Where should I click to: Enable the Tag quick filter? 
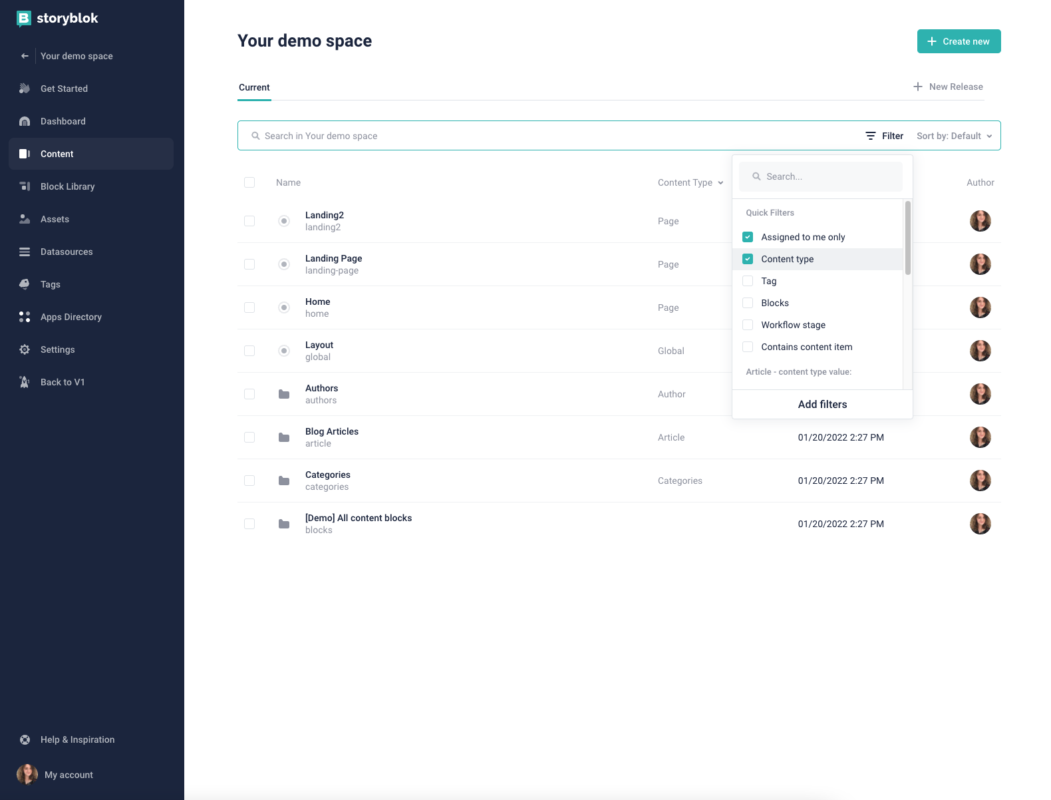pyautogui.click(x=748, y=281)
